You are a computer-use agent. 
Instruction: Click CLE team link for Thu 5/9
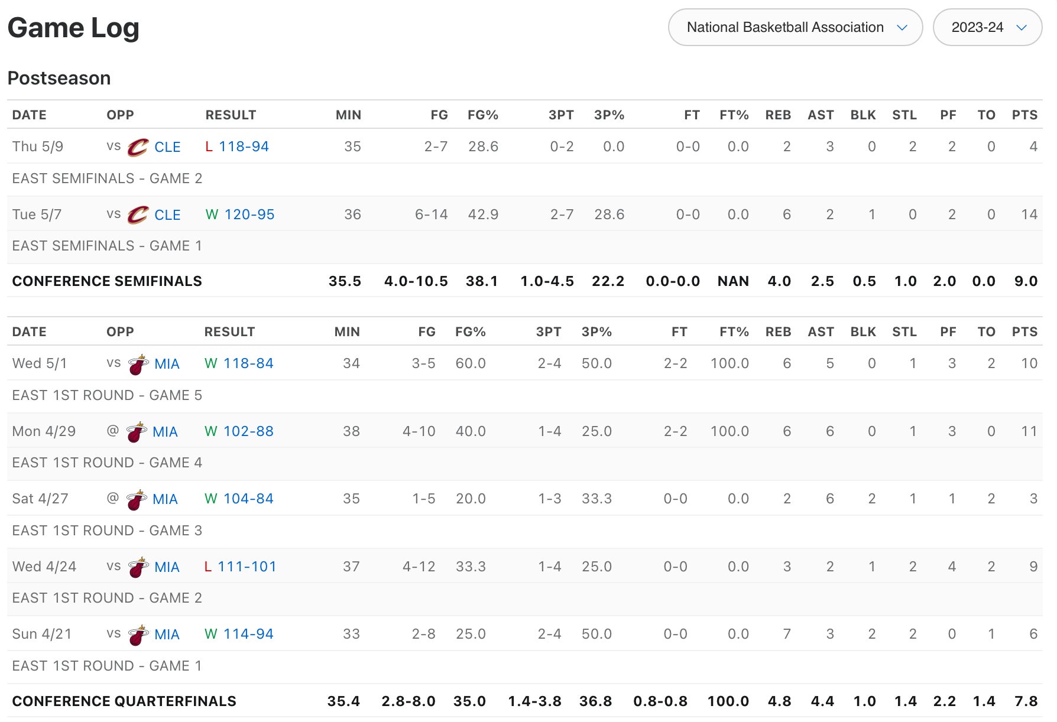pyautogui.click(x=167, y=147)
